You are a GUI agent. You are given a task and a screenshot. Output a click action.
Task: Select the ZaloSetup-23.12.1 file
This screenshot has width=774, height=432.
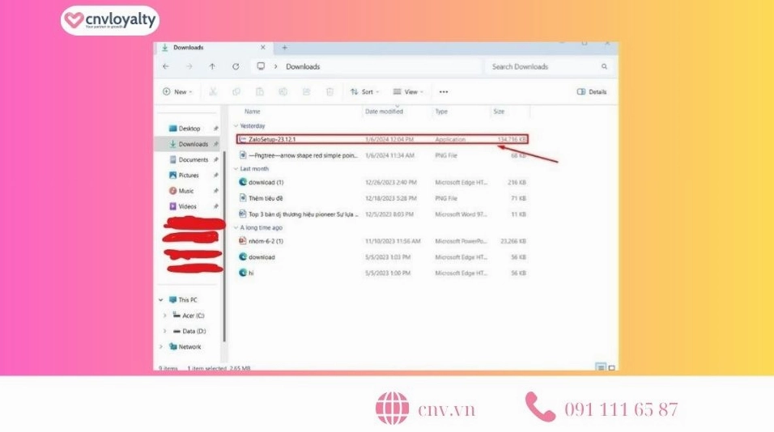click(382, 140)
